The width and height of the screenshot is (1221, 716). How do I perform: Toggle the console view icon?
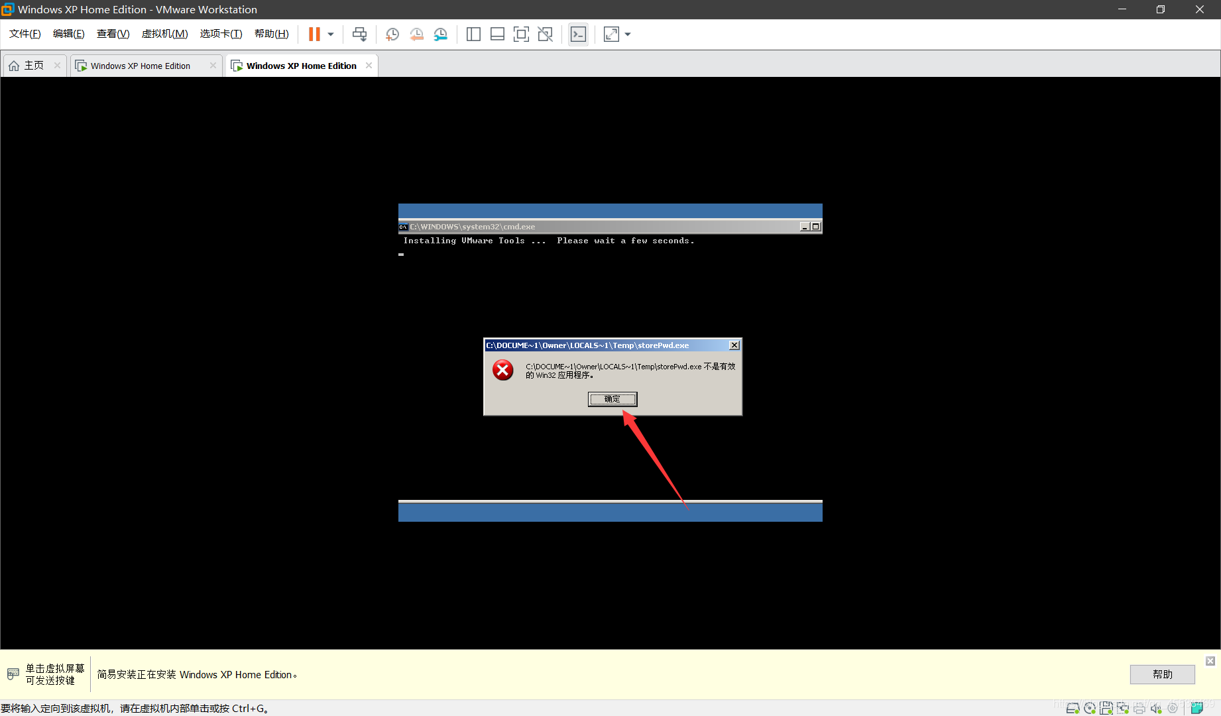(578, 34)
